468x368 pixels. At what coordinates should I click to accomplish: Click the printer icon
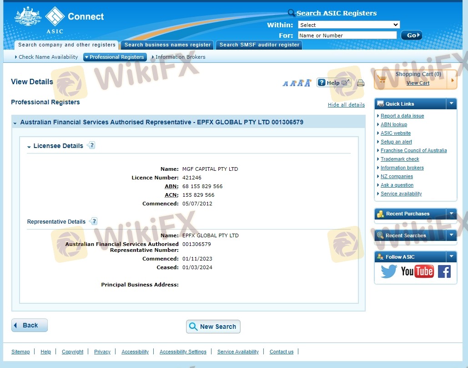[361, 83]
